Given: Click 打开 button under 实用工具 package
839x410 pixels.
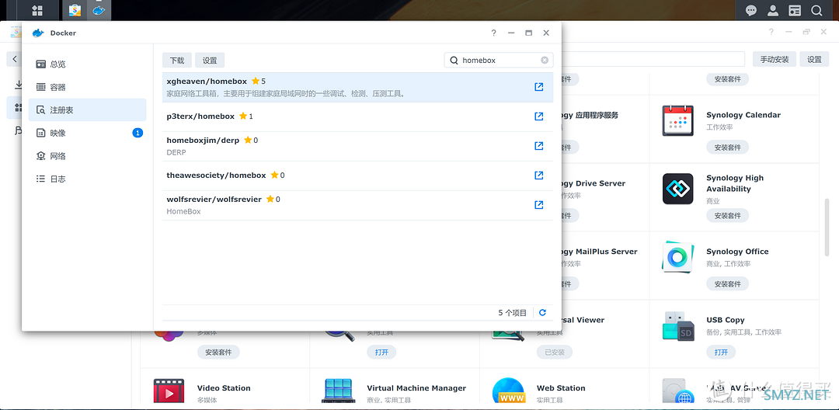Looking at the screenshot, I should (x=381, y=352).
